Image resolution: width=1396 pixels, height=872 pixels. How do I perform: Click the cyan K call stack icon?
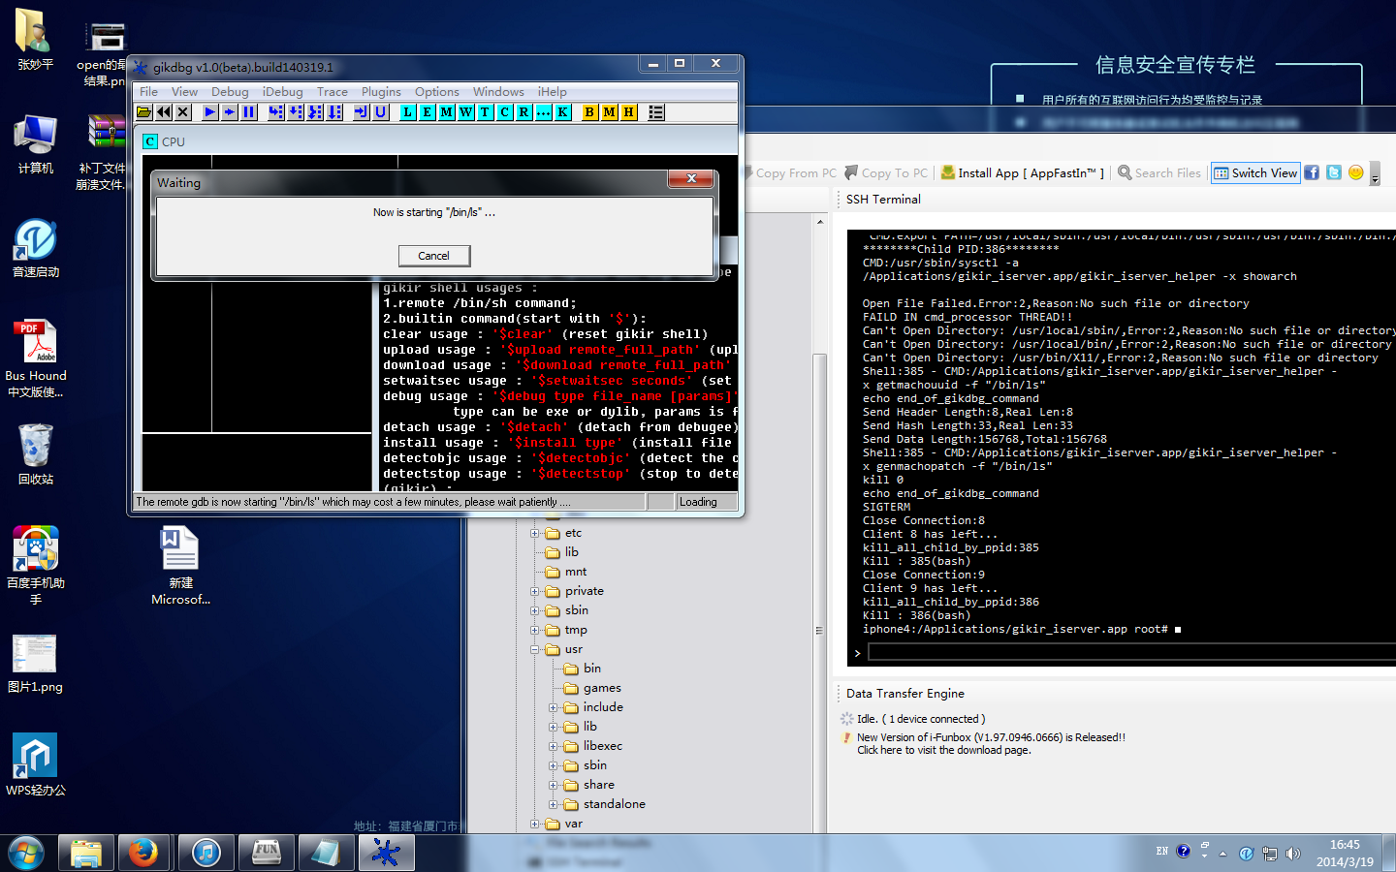pos(562,112)
